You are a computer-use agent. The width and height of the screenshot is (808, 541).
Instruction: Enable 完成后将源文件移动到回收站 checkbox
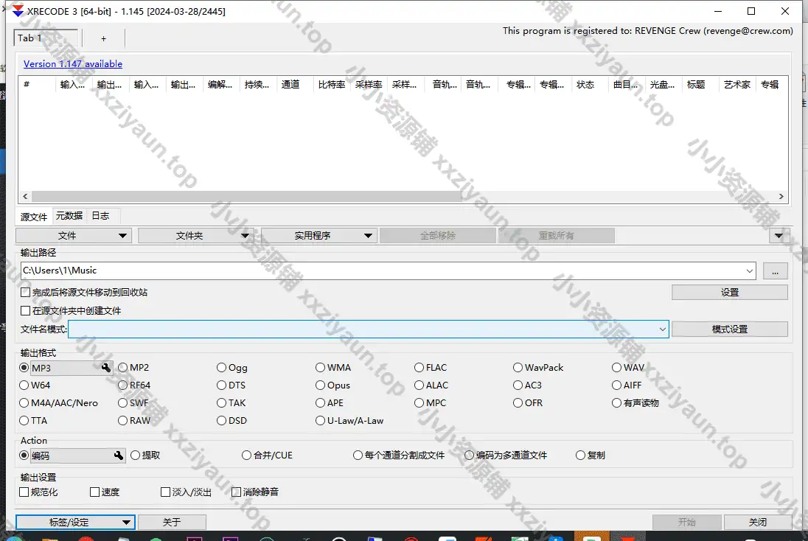26,293
